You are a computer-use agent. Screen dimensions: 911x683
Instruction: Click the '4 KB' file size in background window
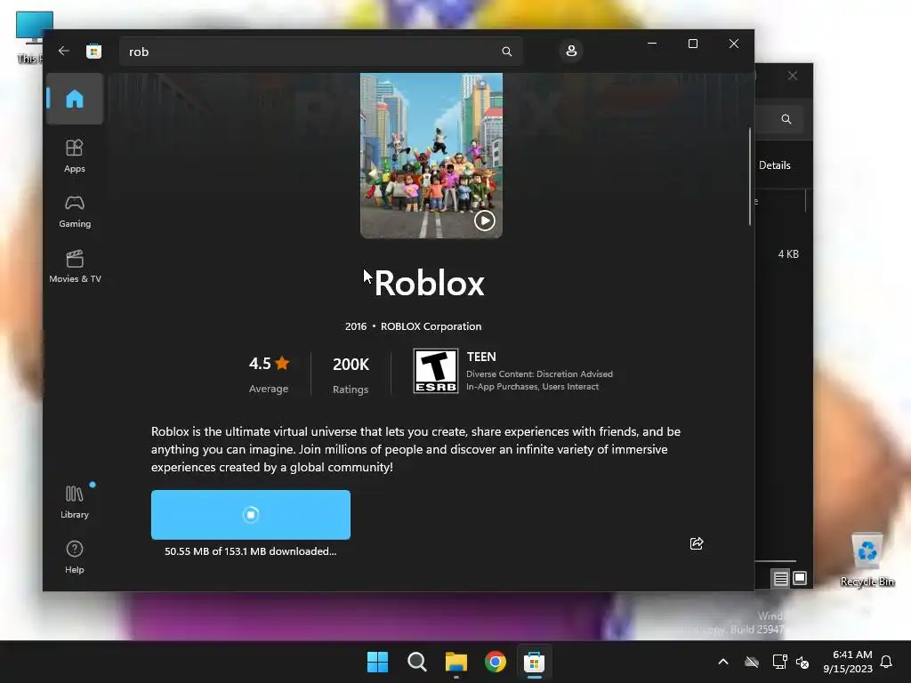click(x=788, y=254)
